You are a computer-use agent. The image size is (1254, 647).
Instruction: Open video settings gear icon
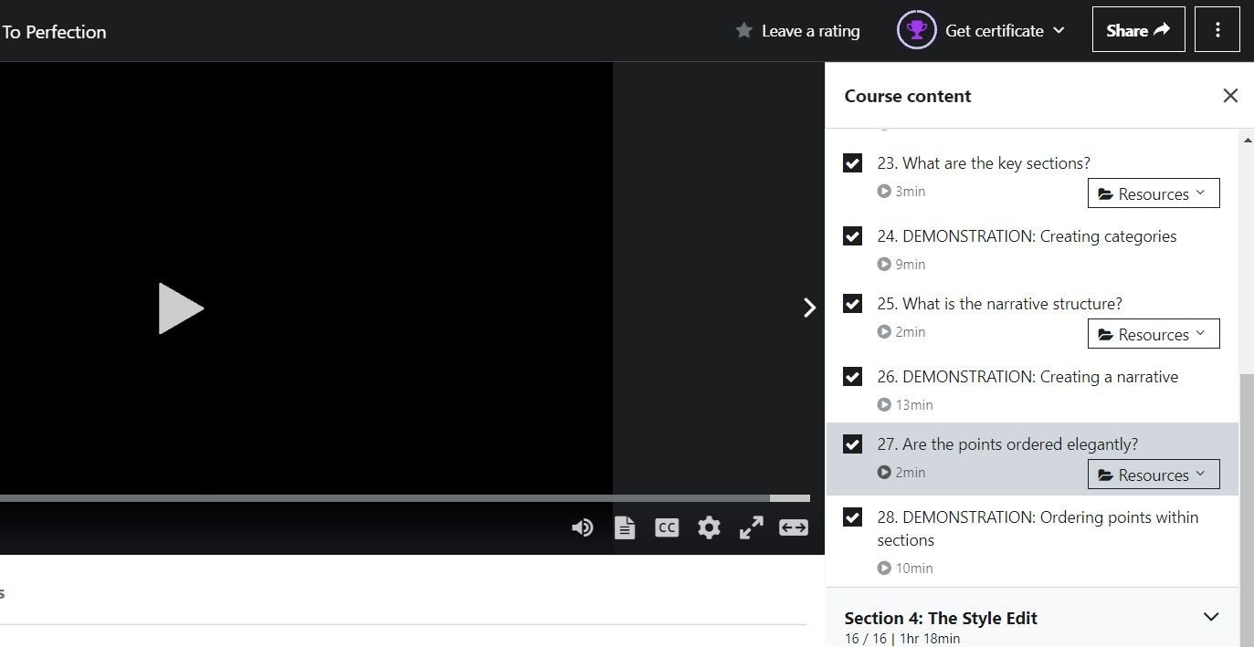[709, 527]
